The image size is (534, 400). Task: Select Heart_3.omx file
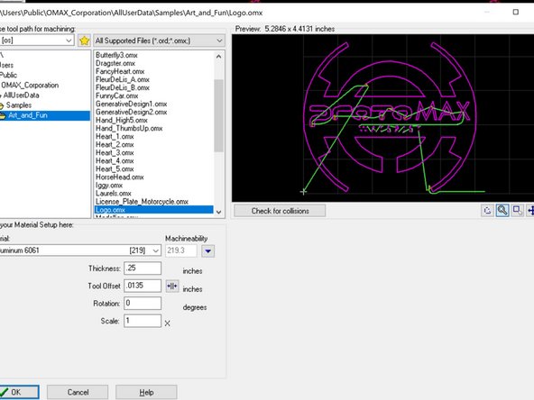tap(115, 153)
